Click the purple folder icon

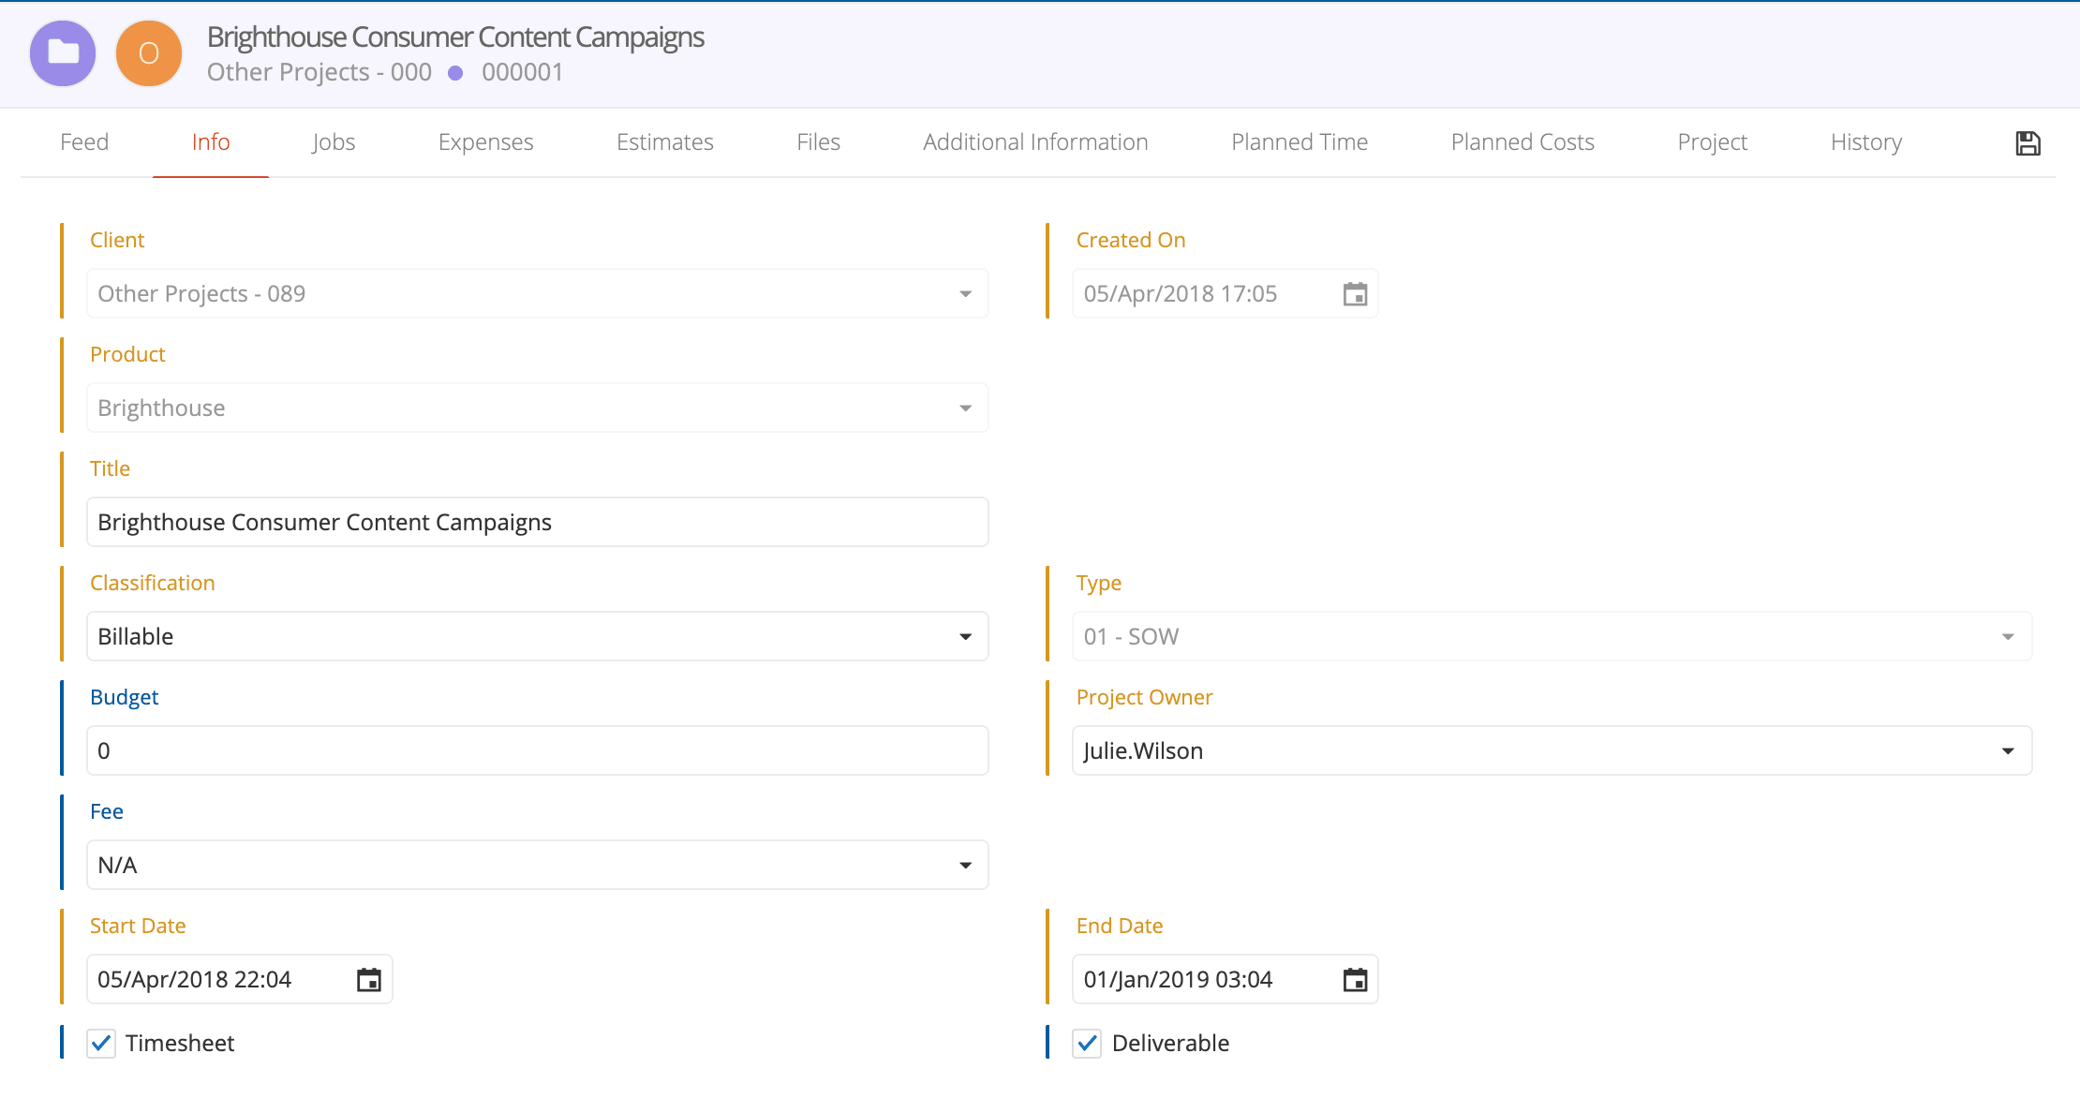click(63, 53)
